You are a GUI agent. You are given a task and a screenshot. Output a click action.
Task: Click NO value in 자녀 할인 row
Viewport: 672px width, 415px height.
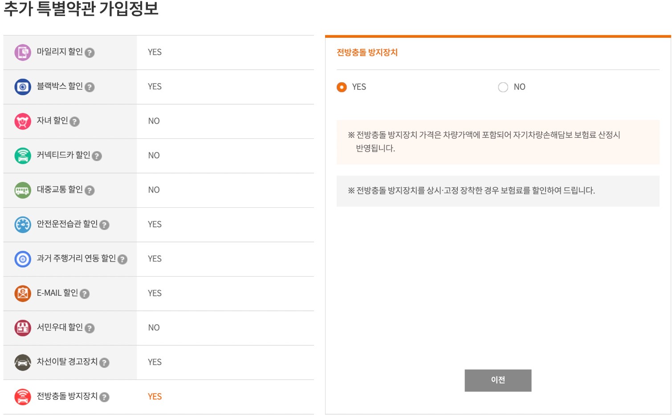[x=154, y=121]
